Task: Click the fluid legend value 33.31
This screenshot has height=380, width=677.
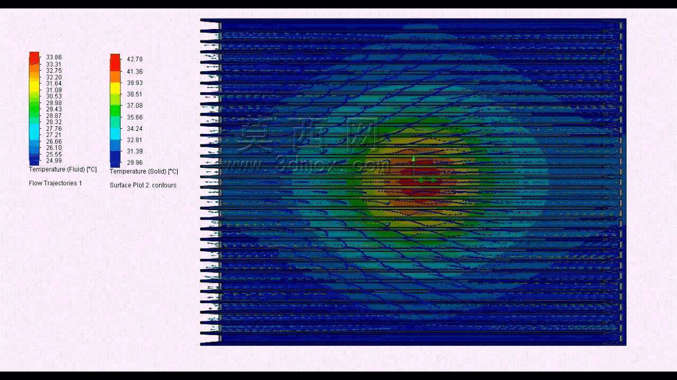Action: (x=54, y=64)
